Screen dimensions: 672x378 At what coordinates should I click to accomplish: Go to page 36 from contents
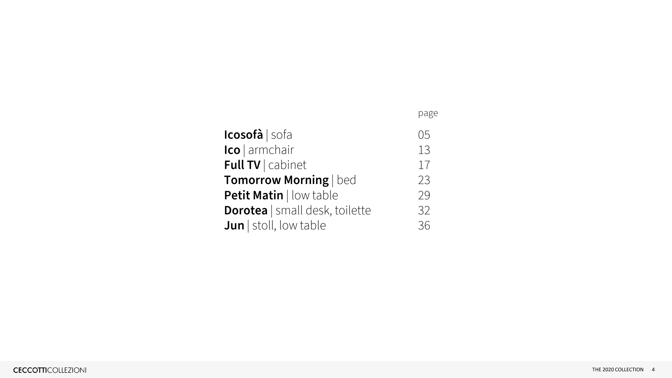click(424, 225)
